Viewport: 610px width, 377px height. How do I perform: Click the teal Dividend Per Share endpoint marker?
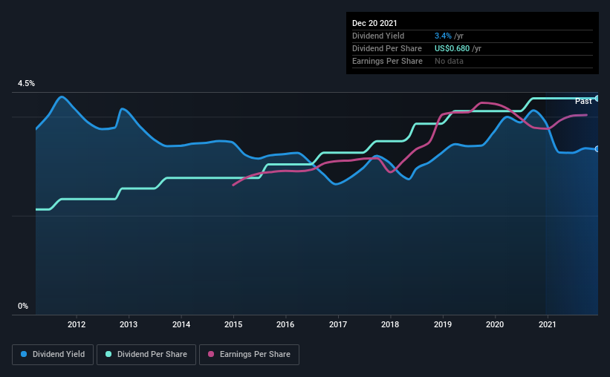(597, 98)
